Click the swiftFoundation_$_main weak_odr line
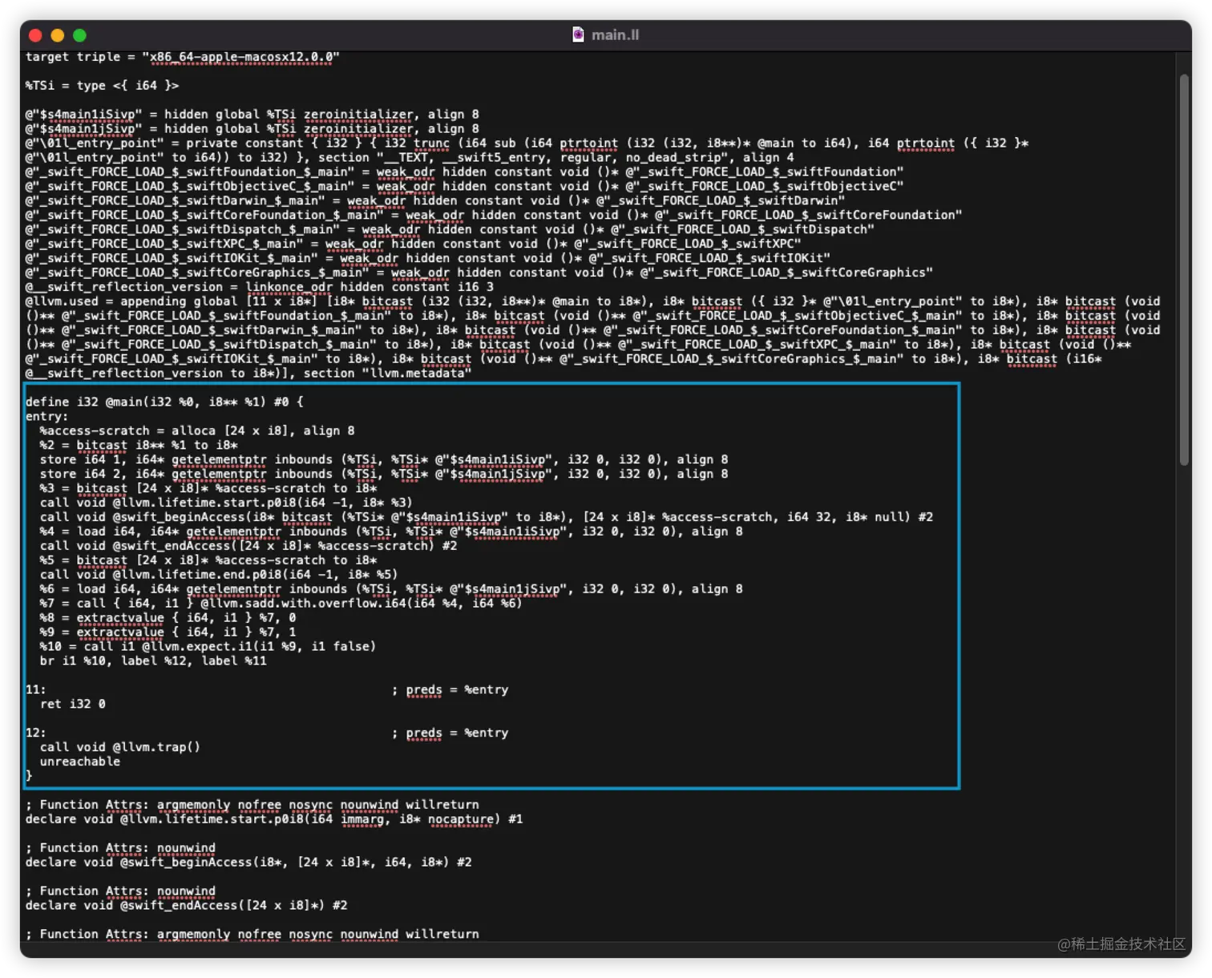 pos(464,172)
